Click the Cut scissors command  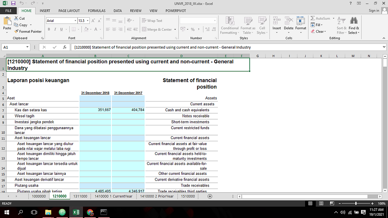(x=20, y=18)
